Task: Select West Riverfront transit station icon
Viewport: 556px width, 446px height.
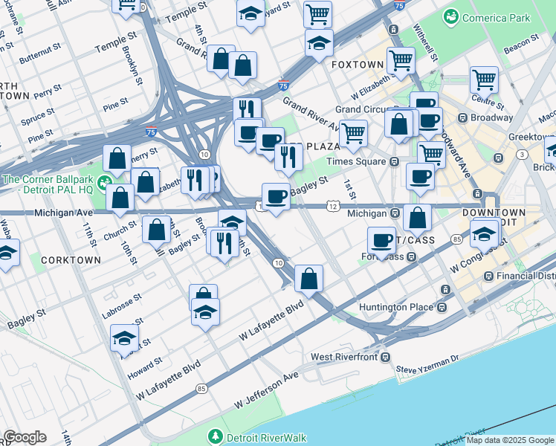Action: point(386,357)
